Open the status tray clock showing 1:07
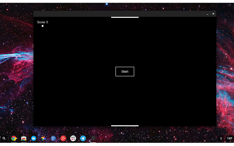This screenshot has height=146, width=234. (x=229, y=138)
